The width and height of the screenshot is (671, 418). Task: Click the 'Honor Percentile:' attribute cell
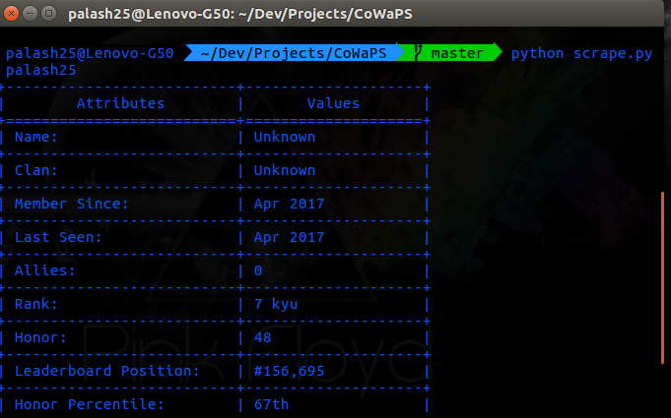pyautogui.click(x=90, y=404)
